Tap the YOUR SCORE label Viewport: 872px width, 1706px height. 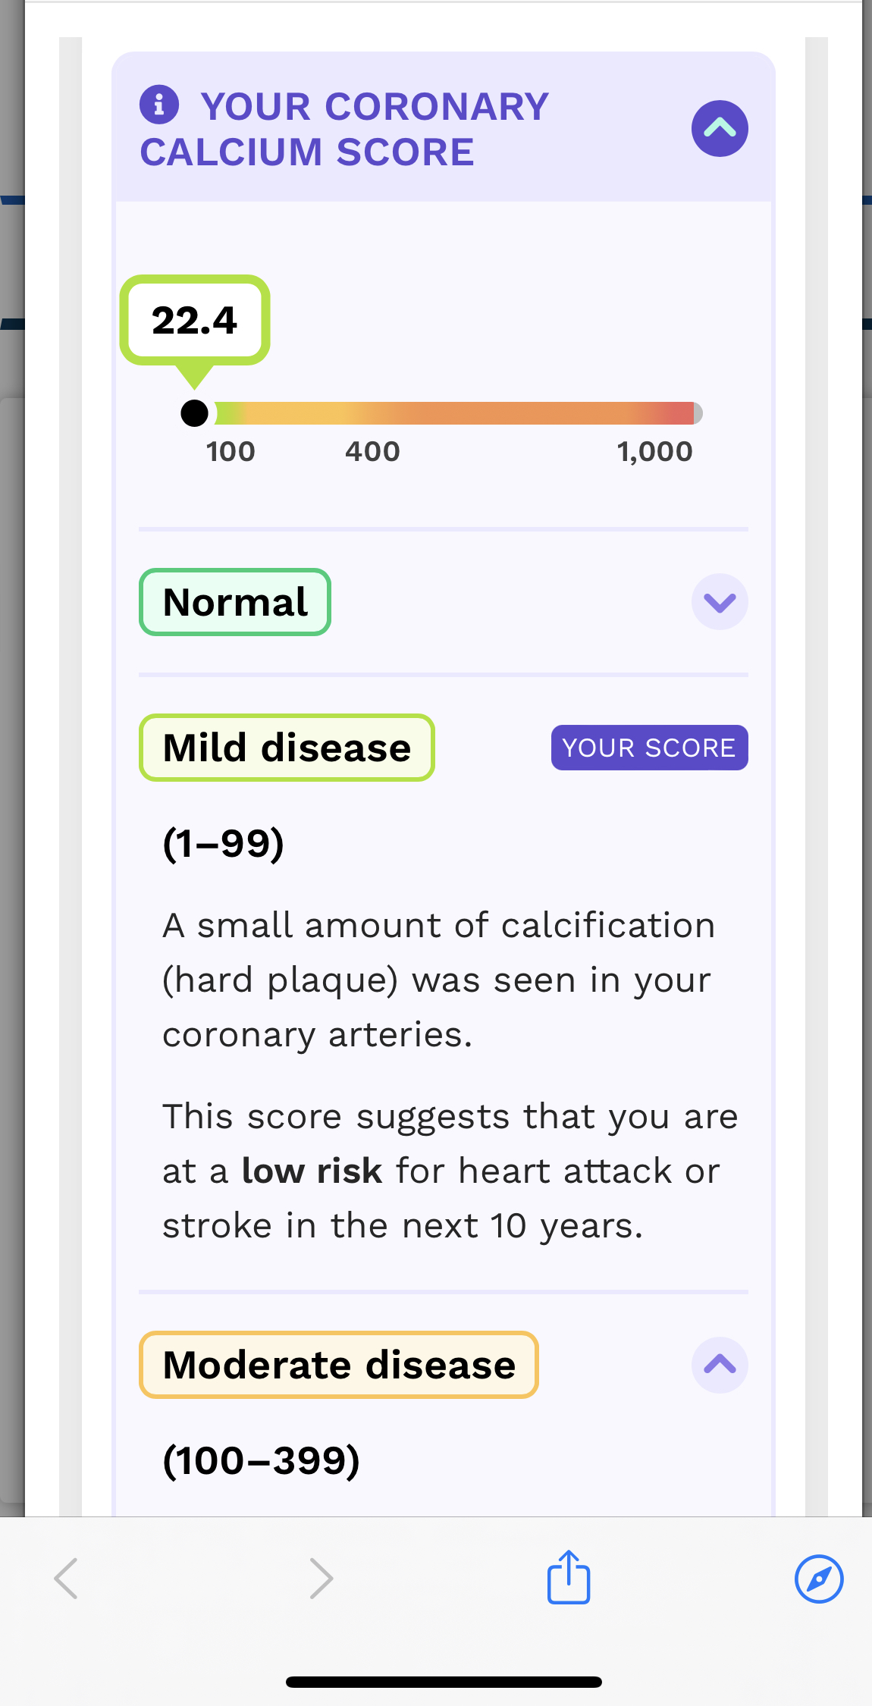coord(649,748)
